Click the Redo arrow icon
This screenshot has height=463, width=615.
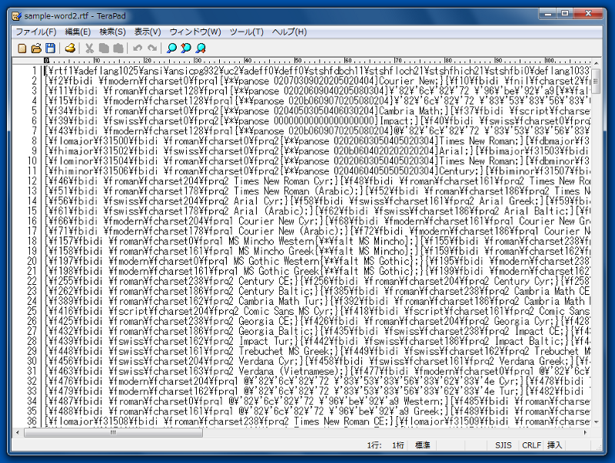coord(151,48)
